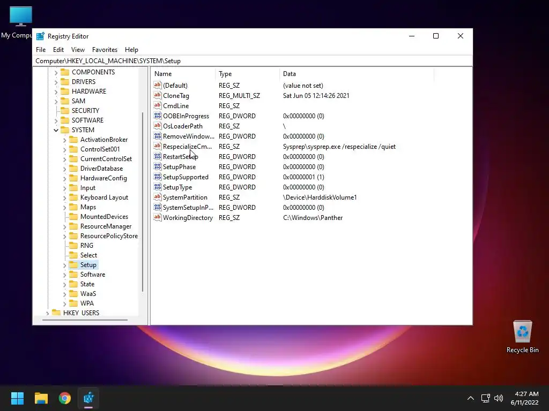Click the tree pane vertical scrollbar

click(143, 202)
